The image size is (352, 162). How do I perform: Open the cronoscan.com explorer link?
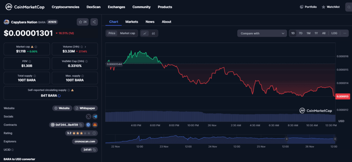tap(85, 141)
